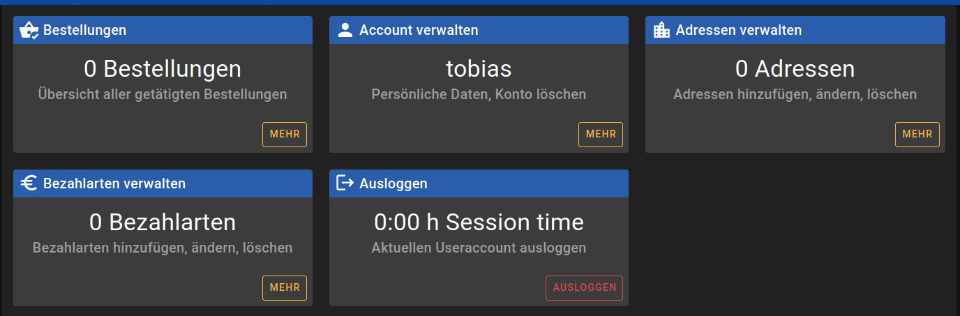Select the Ausloggen card header title
The width and height of the screenshot is (960, 316).
pos(393,183)
